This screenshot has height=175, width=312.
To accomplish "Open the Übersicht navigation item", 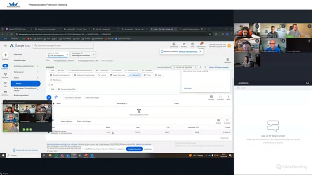I will coord(18,55).
